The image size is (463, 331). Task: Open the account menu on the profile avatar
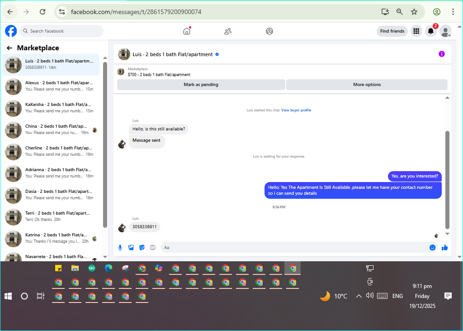[x=445, y=31]
